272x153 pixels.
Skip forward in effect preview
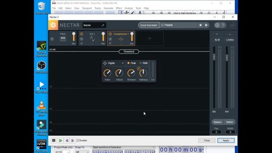point(73,140)
